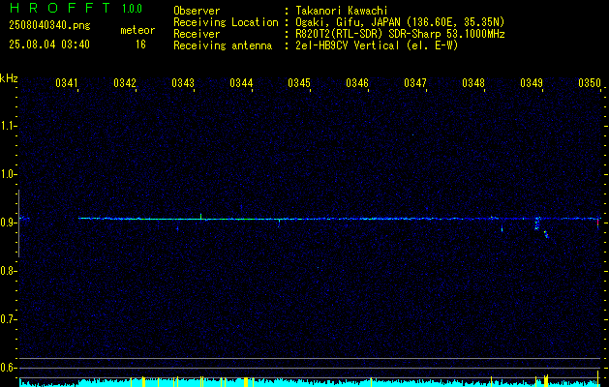
Task: Click the 0.6 frequency axis label
Action: click(8, 368)
